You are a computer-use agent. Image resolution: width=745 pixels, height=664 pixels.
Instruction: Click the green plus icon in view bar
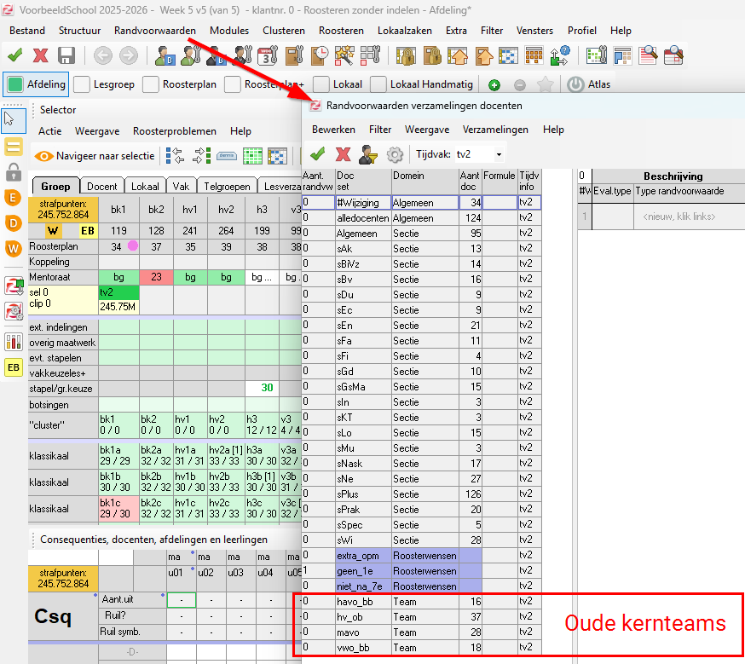click(494, 84)
